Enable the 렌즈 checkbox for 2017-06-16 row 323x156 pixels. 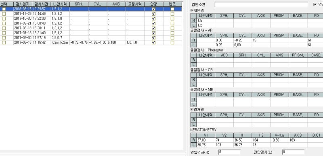click(x=172, y=43)
